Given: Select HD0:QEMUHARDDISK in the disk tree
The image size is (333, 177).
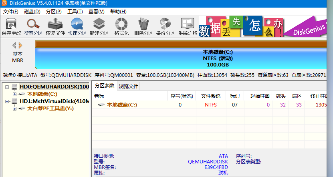Looking at the screenshot, I should point(54,86).
